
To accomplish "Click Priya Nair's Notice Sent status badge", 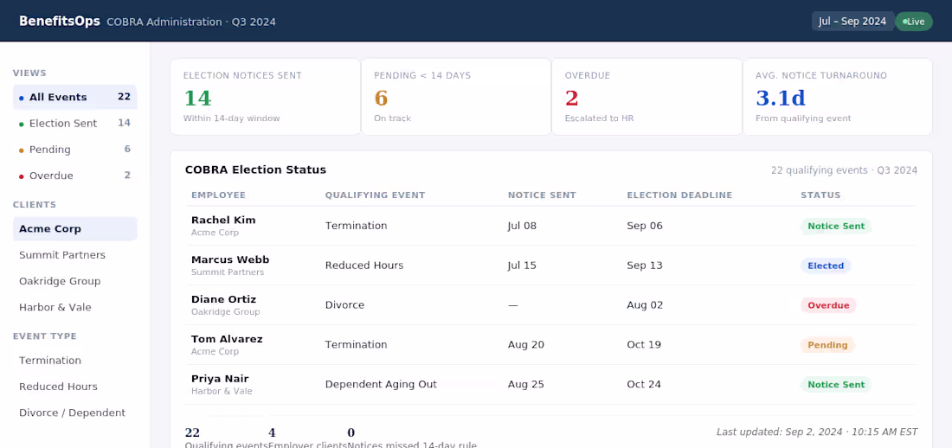I will coord(836,384).
